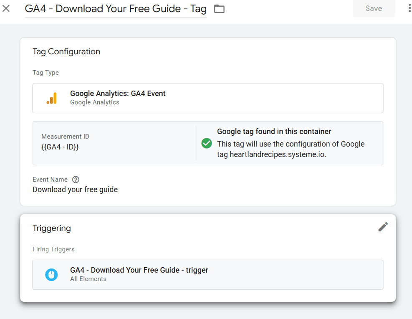Image resolution: width=412 pixels, height=319 pixels.
Task: Open the GA4 - Download Your Free Guide - trigger
Action: [x=208, y=275]
